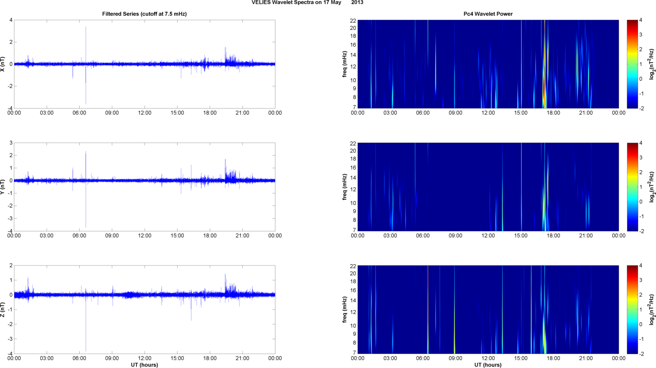Select the X (nT) axis label
Screen dimensions: 656x368
click(3, 64)
